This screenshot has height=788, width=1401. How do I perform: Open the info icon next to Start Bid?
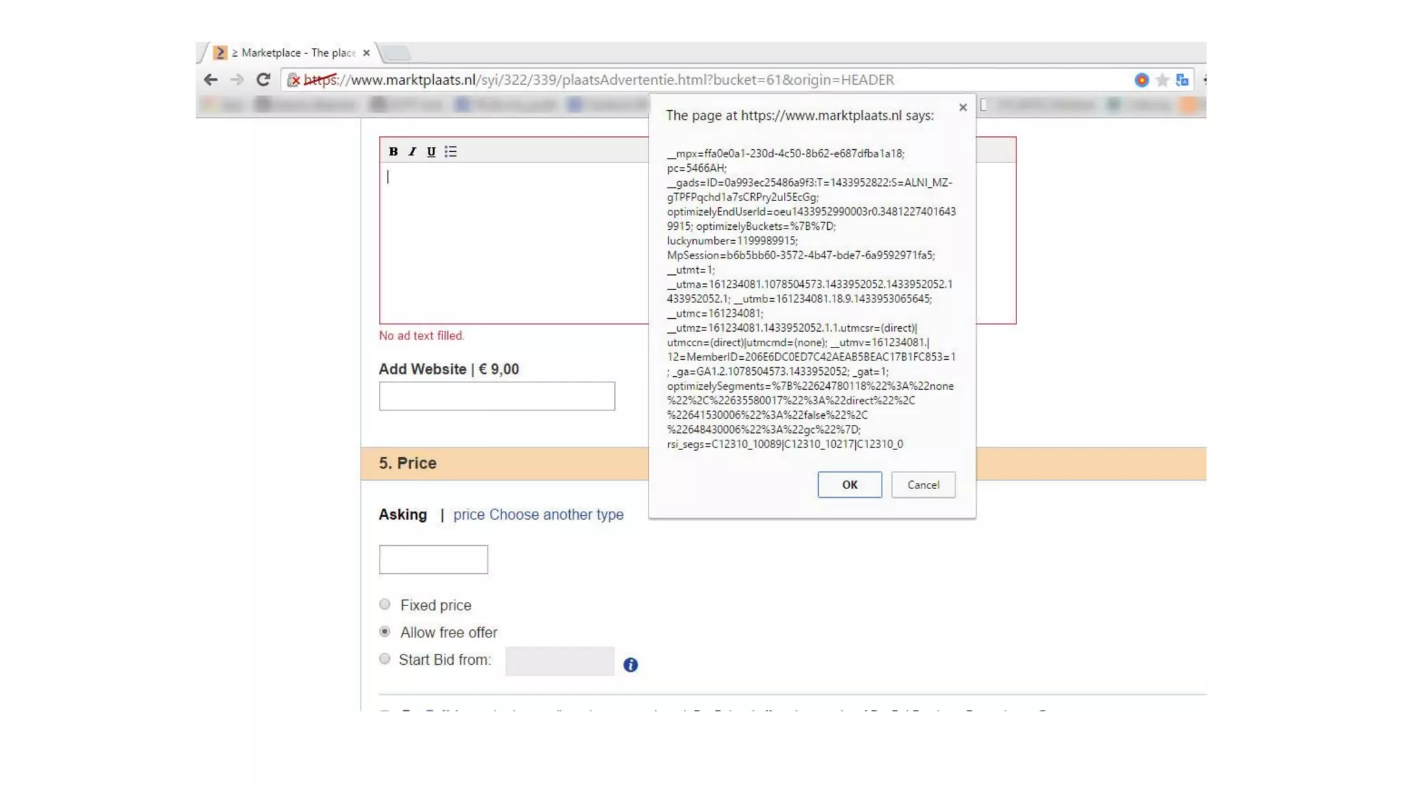pyautogui.click(x=630, y=664)
